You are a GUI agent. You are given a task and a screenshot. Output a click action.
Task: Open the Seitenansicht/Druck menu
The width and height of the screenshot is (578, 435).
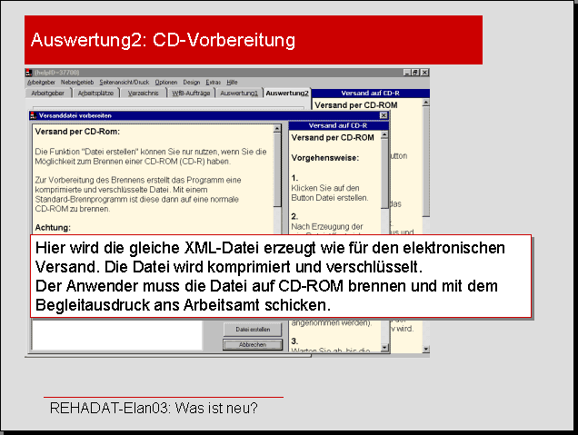tap(125, 82)
